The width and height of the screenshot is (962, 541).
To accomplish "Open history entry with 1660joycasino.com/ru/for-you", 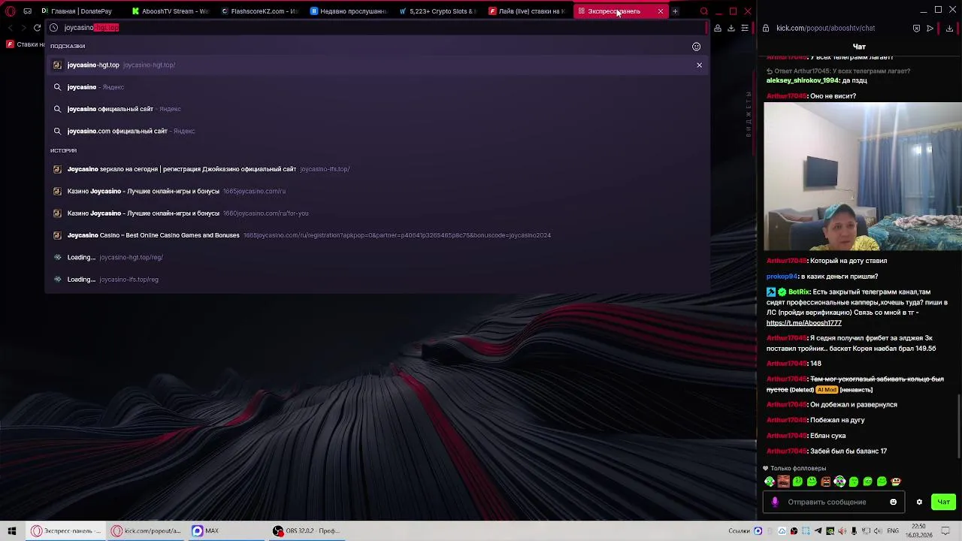I will point(376,213).
